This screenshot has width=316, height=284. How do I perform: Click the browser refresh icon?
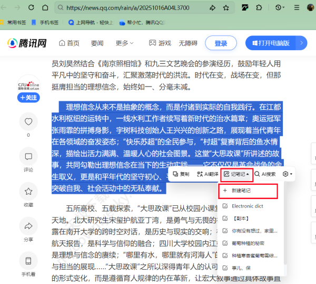[x=31, y=8]
